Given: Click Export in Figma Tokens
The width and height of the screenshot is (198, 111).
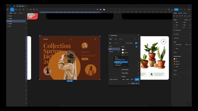Looking at the screenshot, I should tap(127, 80).
